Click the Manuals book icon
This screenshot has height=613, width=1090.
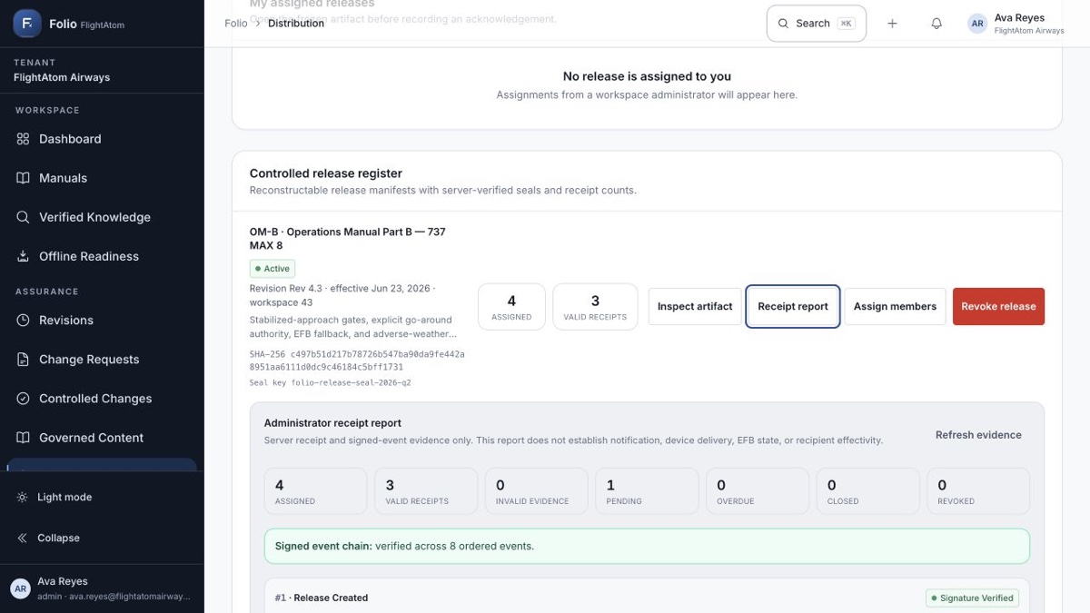click(23, 178)
